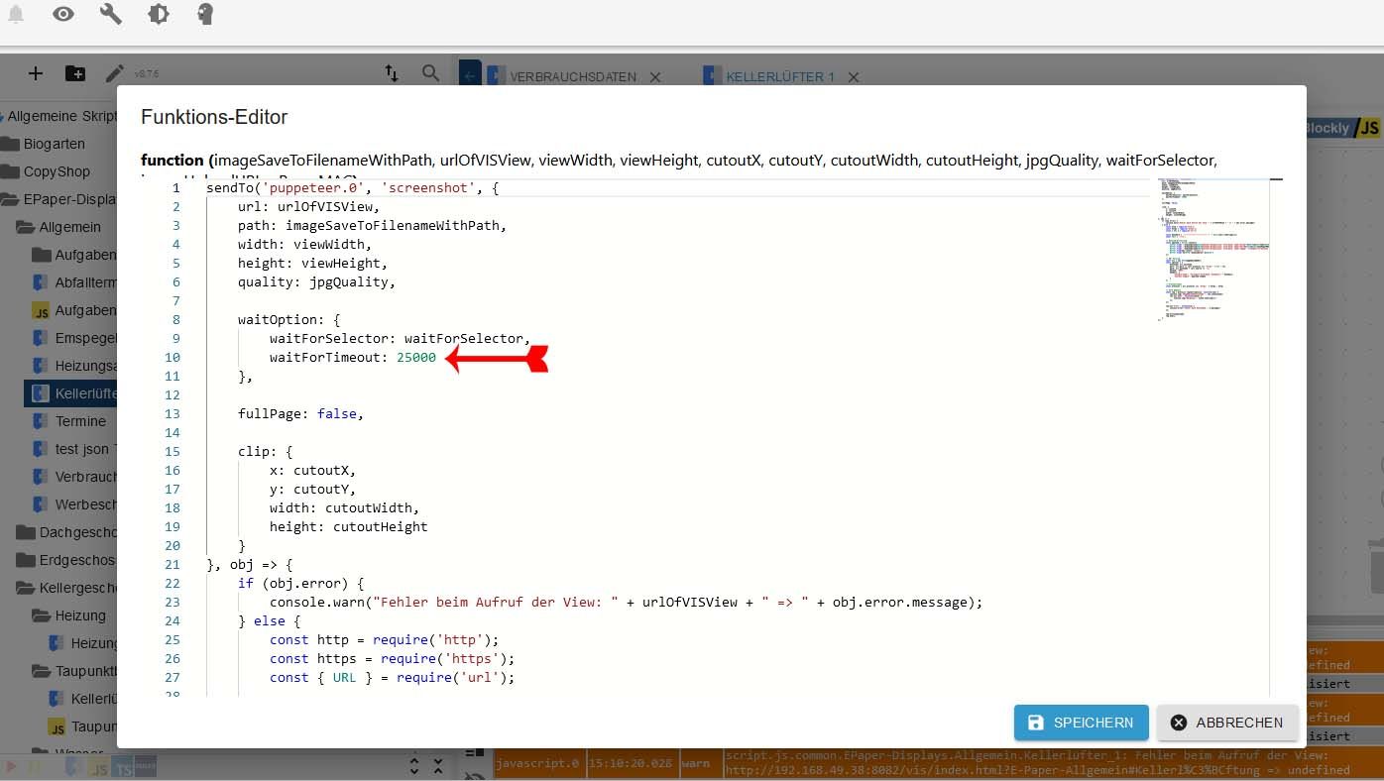Filter by JS script type icon

(98, 767)
